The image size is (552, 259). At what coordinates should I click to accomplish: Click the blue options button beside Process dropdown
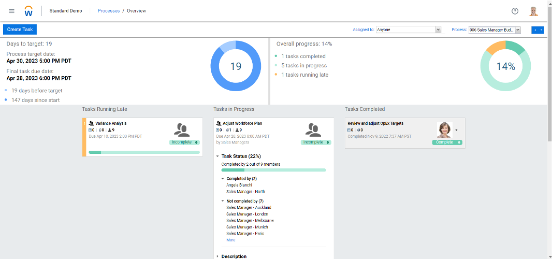point(538,30)
